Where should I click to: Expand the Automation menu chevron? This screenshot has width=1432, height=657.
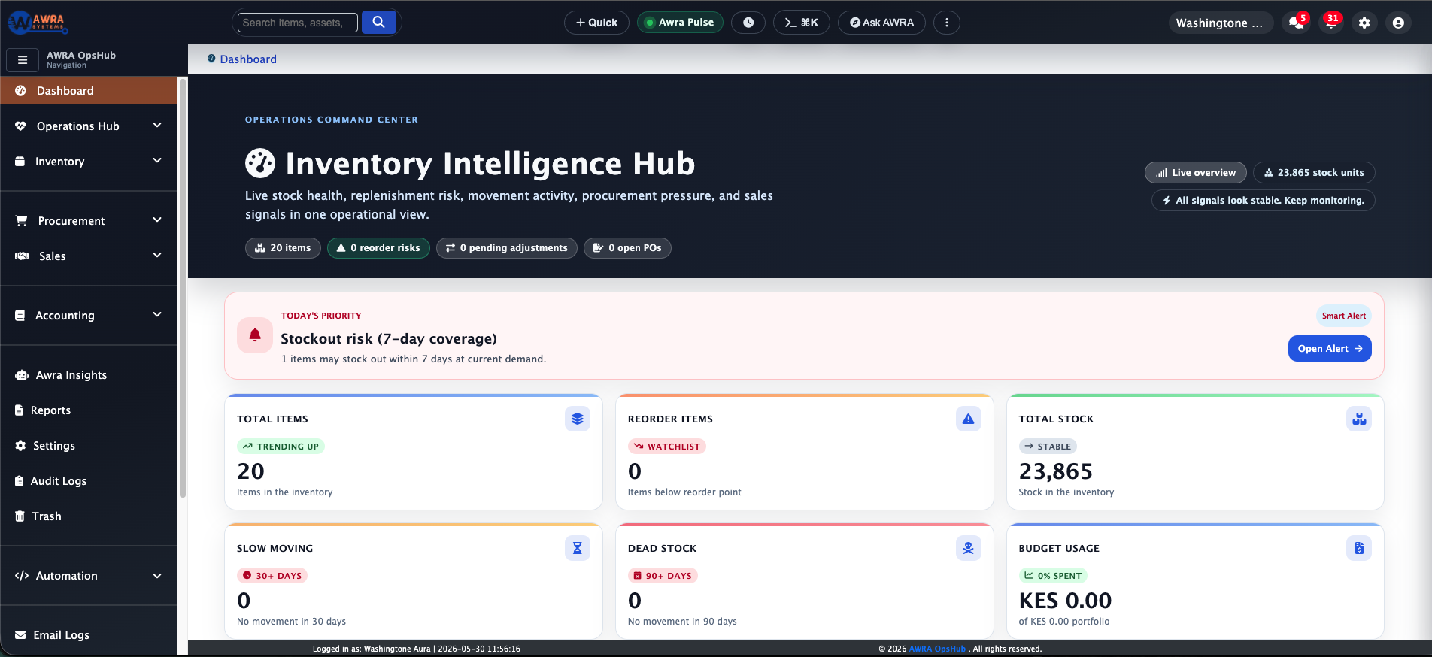coord(157,576)
